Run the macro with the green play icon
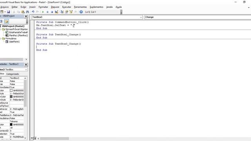Image resolution: width=251 pixels, height=141 pixels. pyautogui.click(x=43, y=12)
